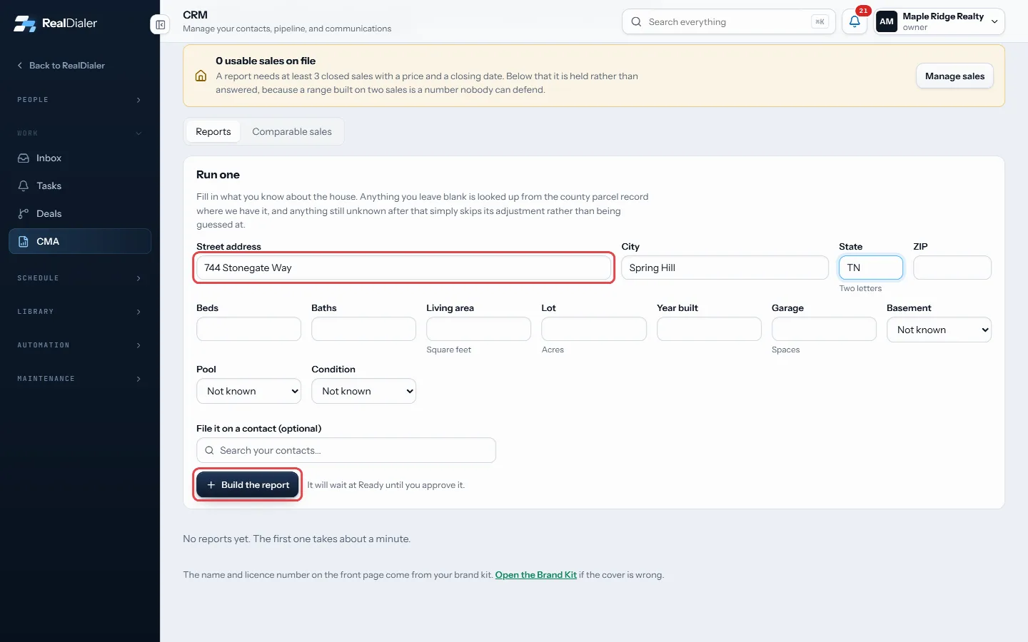Switch to the Reports tab
Image resolution: width=1028 pixels, height=642 pixels.
tap(213, 132)
